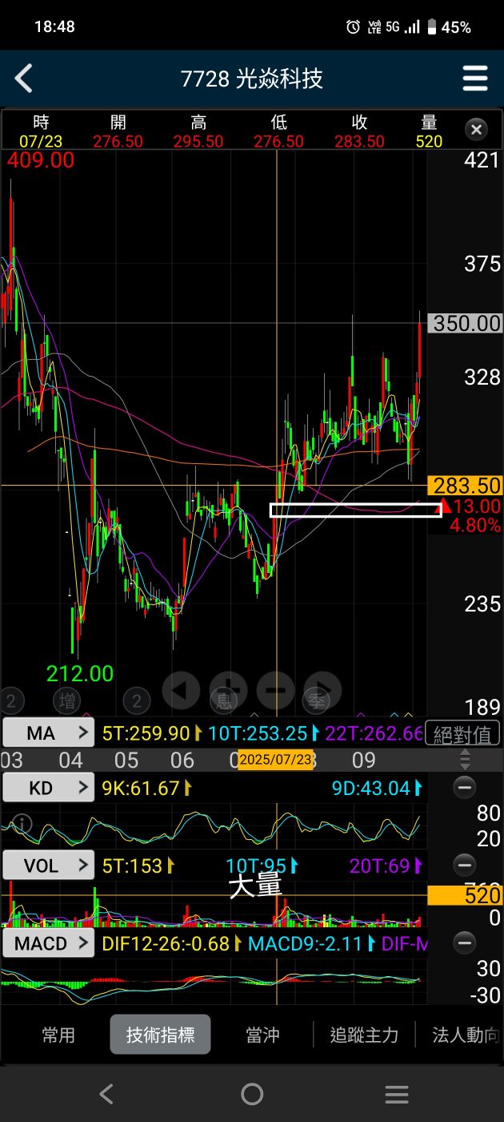Open the MACD indicator selector
The width and height of the screenshot is (504, 1122).
click(49, 943)
